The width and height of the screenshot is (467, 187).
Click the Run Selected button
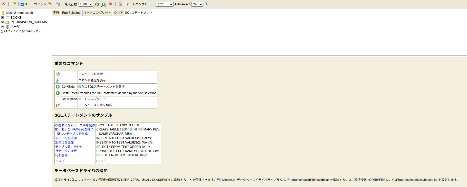click(x=71, y=13)
